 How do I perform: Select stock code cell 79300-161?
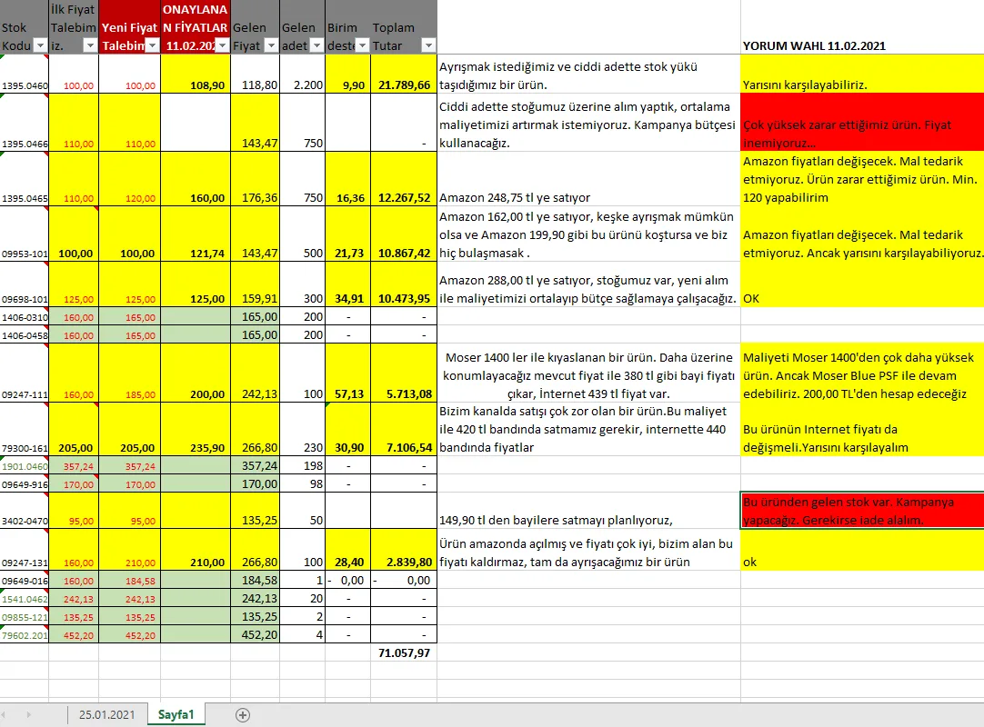click(x=25, y=429)
